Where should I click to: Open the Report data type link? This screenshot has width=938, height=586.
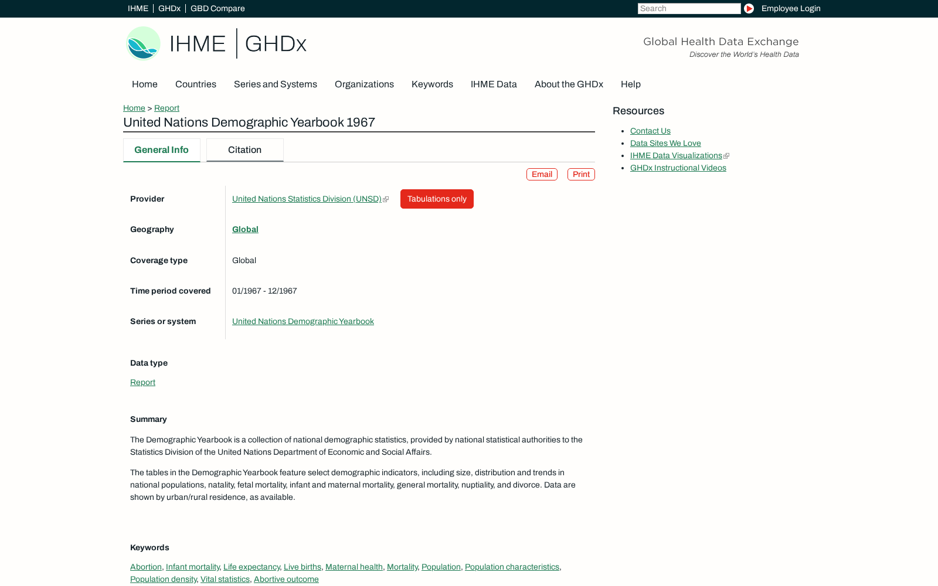click(142, 383)
